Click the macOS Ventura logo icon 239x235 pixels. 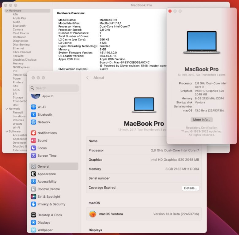tap(93, 214)
